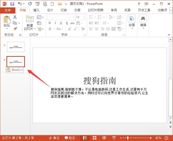The height and width of the screenshot is (141, 173).
Task: Create new blank document icon
Action: [x=52, y=4]
